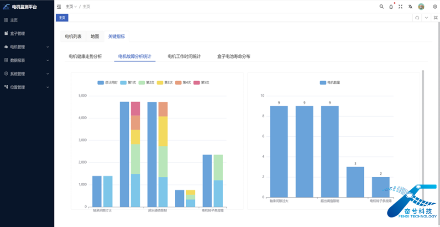Open the notification bell

391,6
